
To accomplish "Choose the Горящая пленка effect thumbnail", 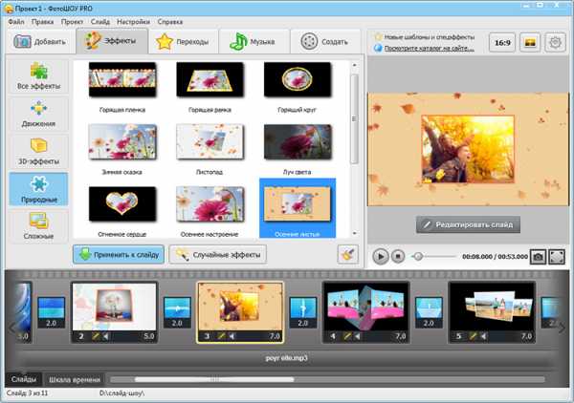I will point(122,79).
